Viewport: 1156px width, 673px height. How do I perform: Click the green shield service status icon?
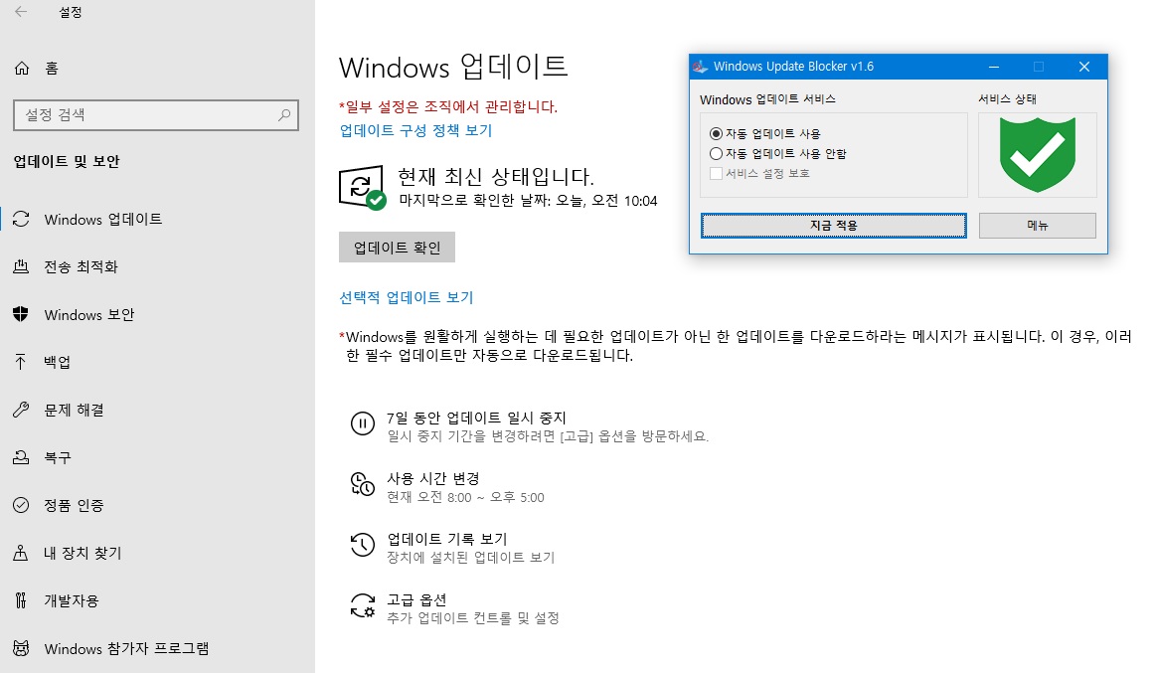point(1038,155)
